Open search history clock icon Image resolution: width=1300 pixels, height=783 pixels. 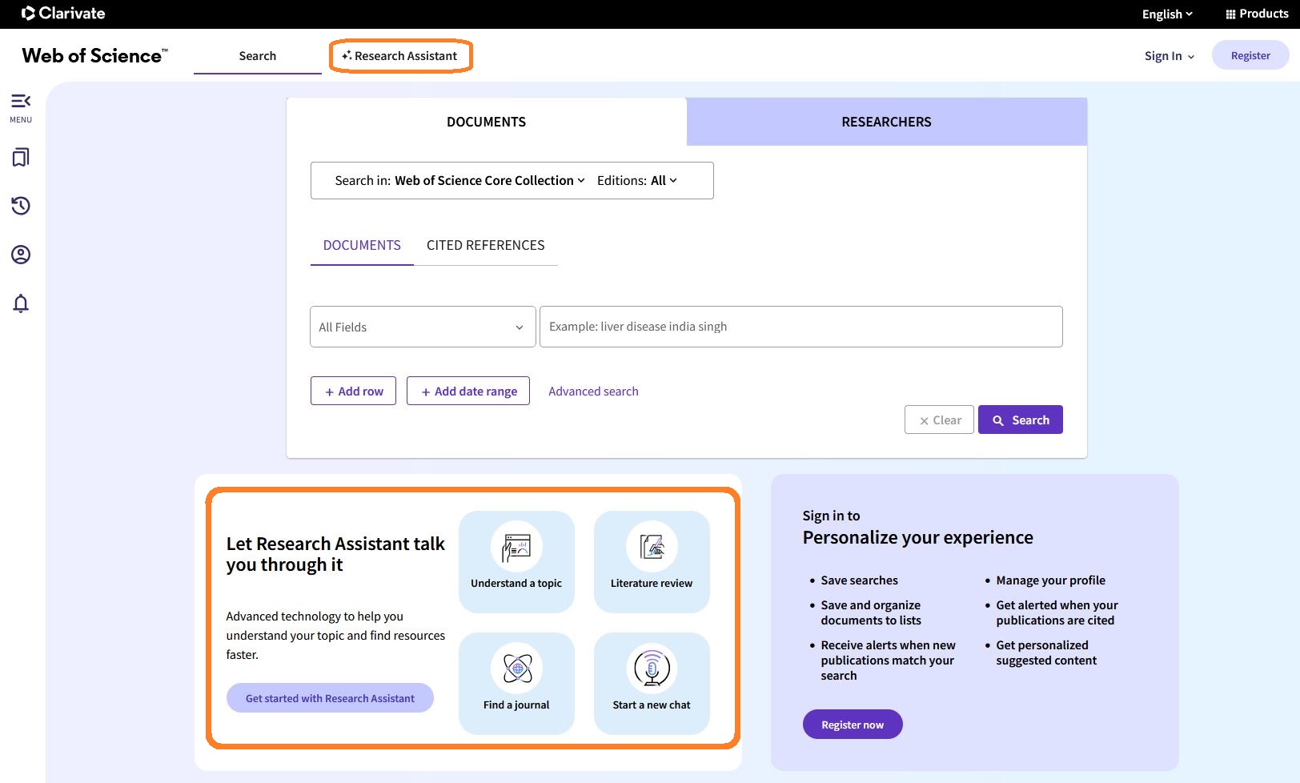point(21,206)
